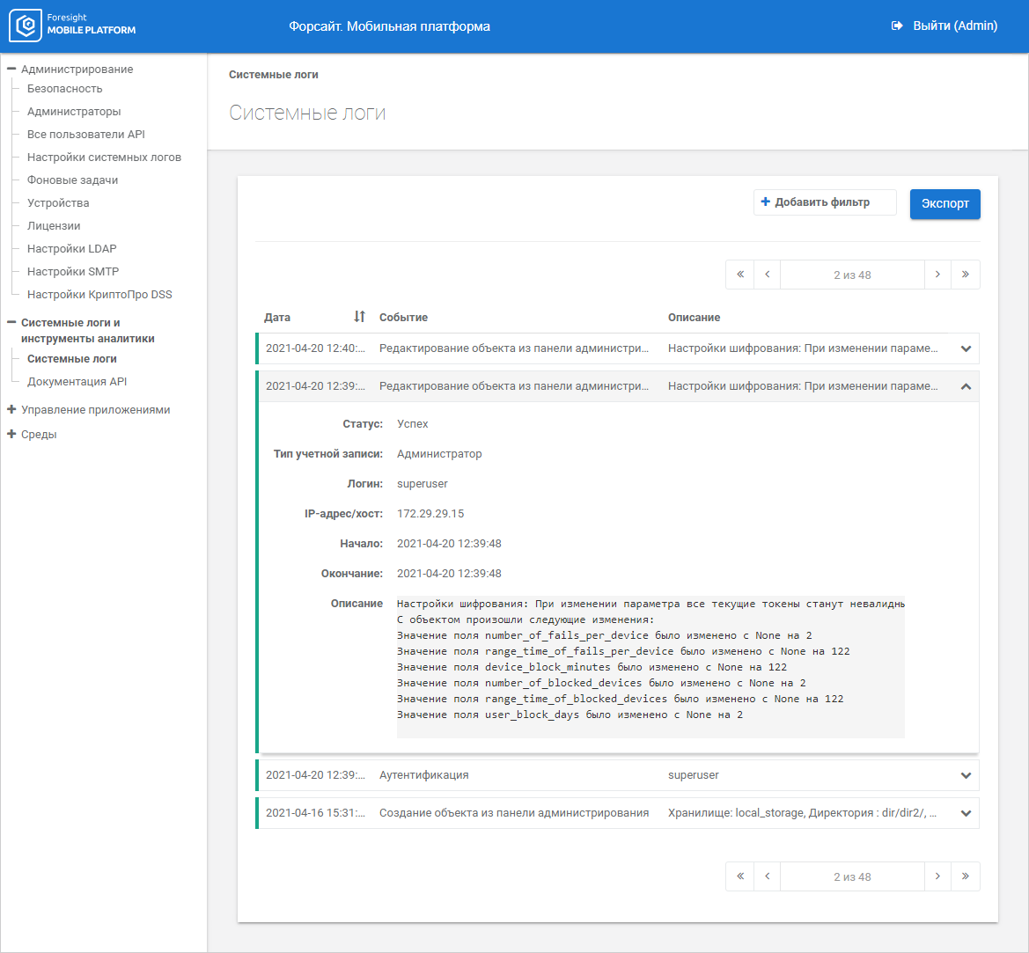This screenshot has height=953, width=1029.
Task: Click the top page number field 2 из 48
Action: pyautogui.click(x=852, y=275)
